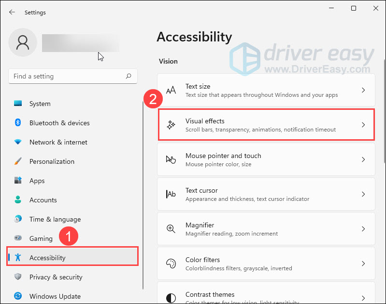The width and height of the screenshot is (386, 304).
Task: Click the Network wifi icon in the sidebar
Action: pyautogui.click(x=18, y=142)
